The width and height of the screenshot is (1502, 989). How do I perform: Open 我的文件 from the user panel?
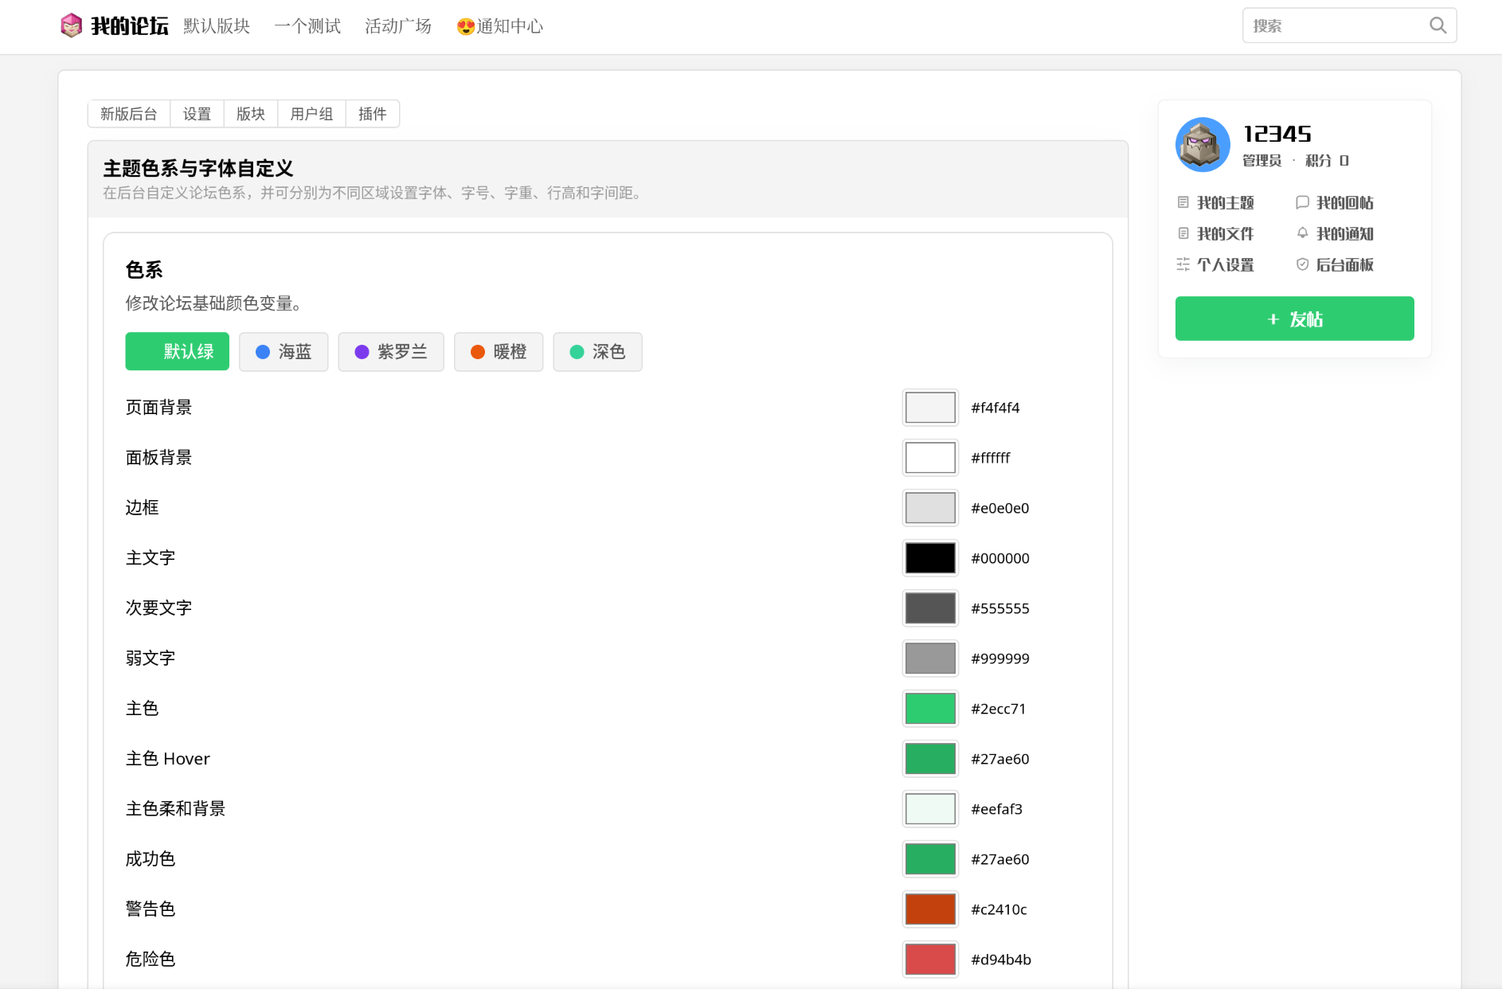(1215, 234)
